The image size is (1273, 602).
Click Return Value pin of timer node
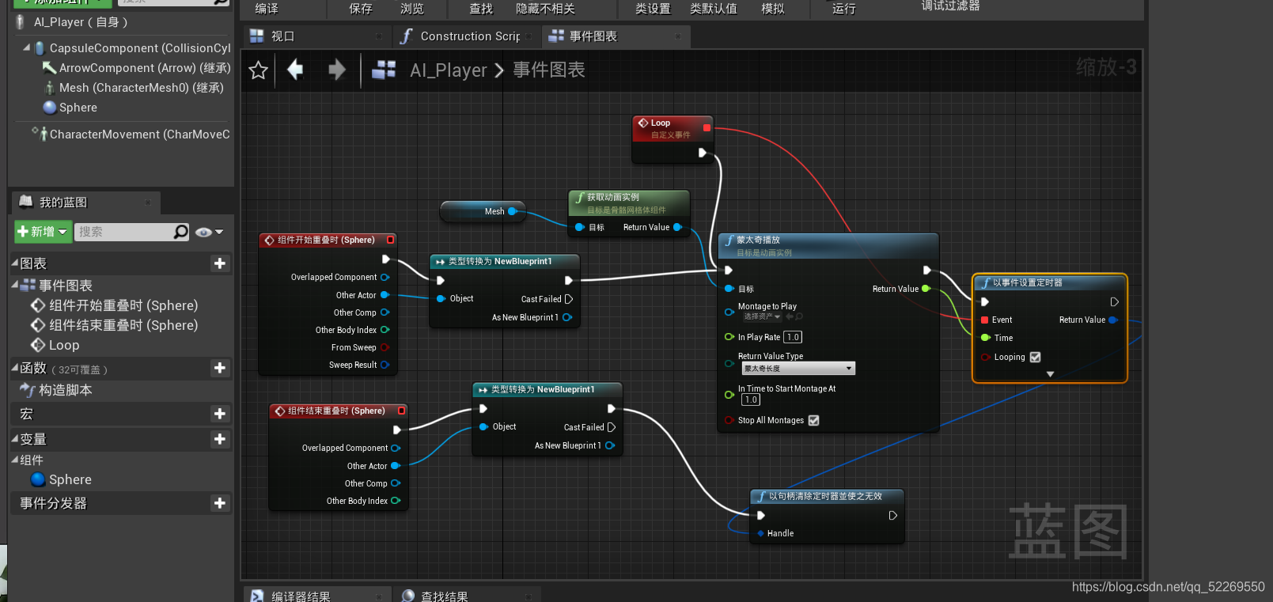tap(1113, 320)
